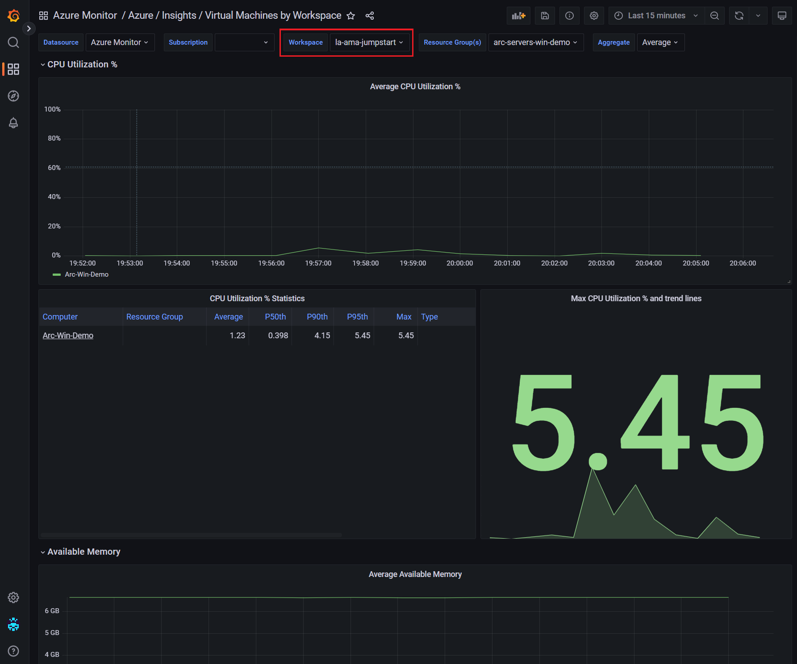Toggle Arc-Win-Demo series in chart legend
Screen dimensions: 797x664
87,274
